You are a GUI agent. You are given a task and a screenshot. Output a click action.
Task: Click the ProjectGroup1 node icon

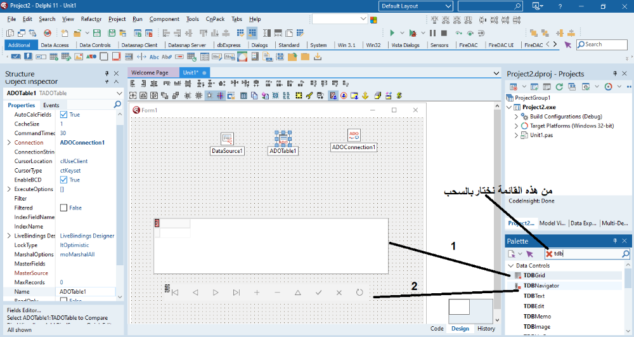click(510, 98)
